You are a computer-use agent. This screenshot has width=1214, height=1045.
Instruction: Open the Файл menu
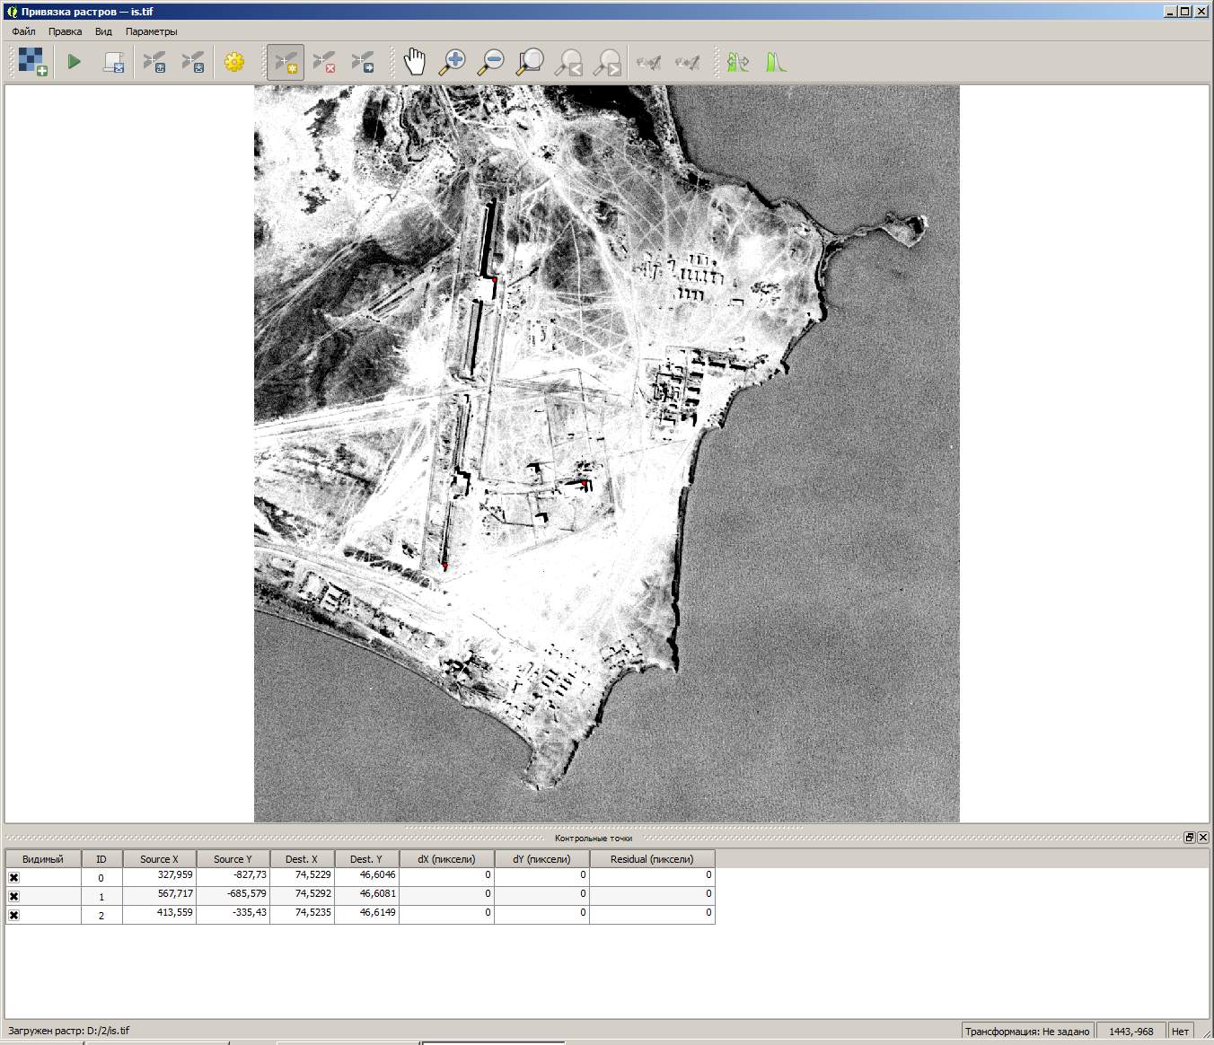[23, 31]
